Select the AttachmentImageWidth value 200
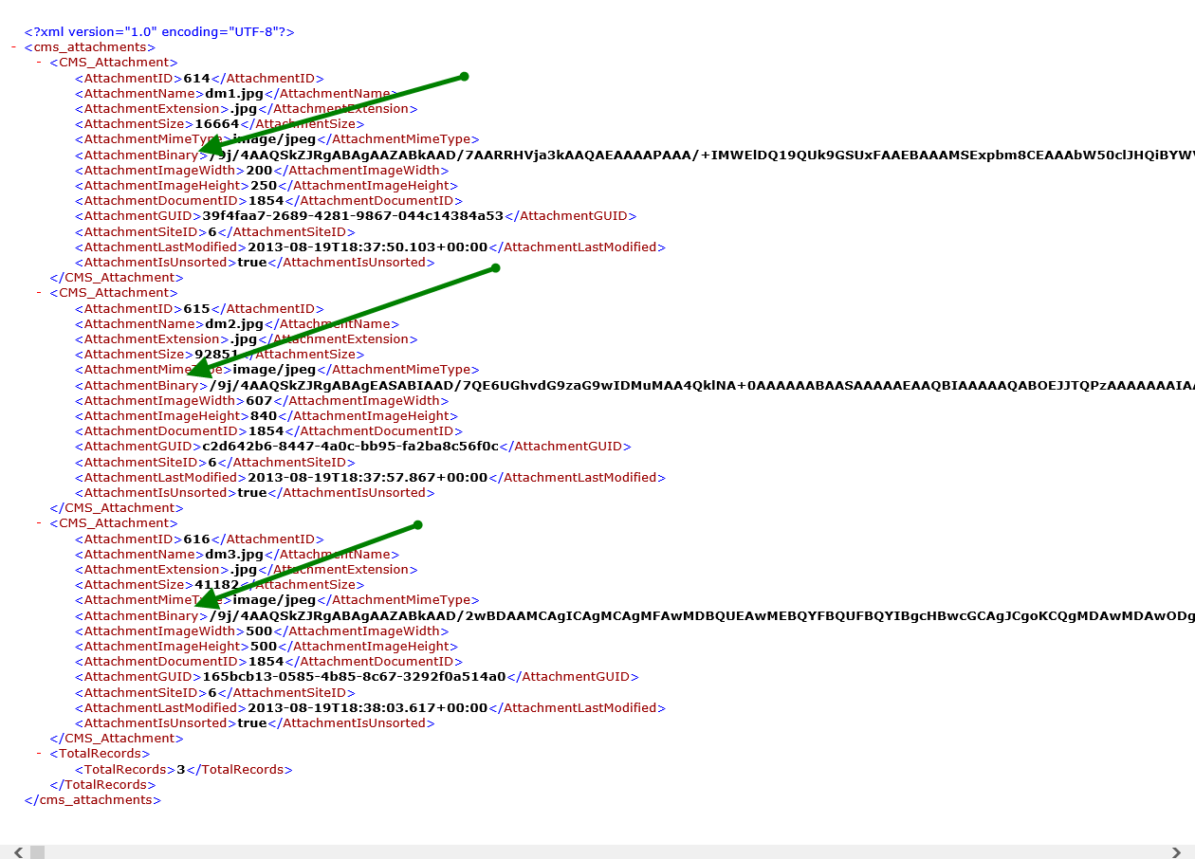The image size is (1195, 859). (x=259, y=170)
